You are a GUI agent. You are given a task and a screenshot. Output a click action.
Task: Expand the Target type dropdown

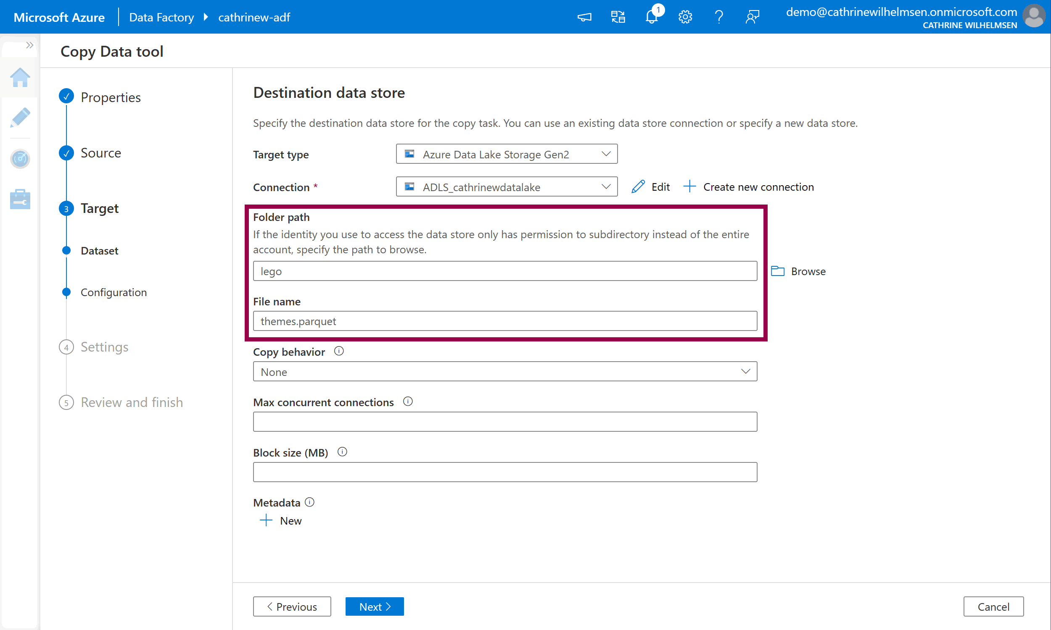[507, 154]
